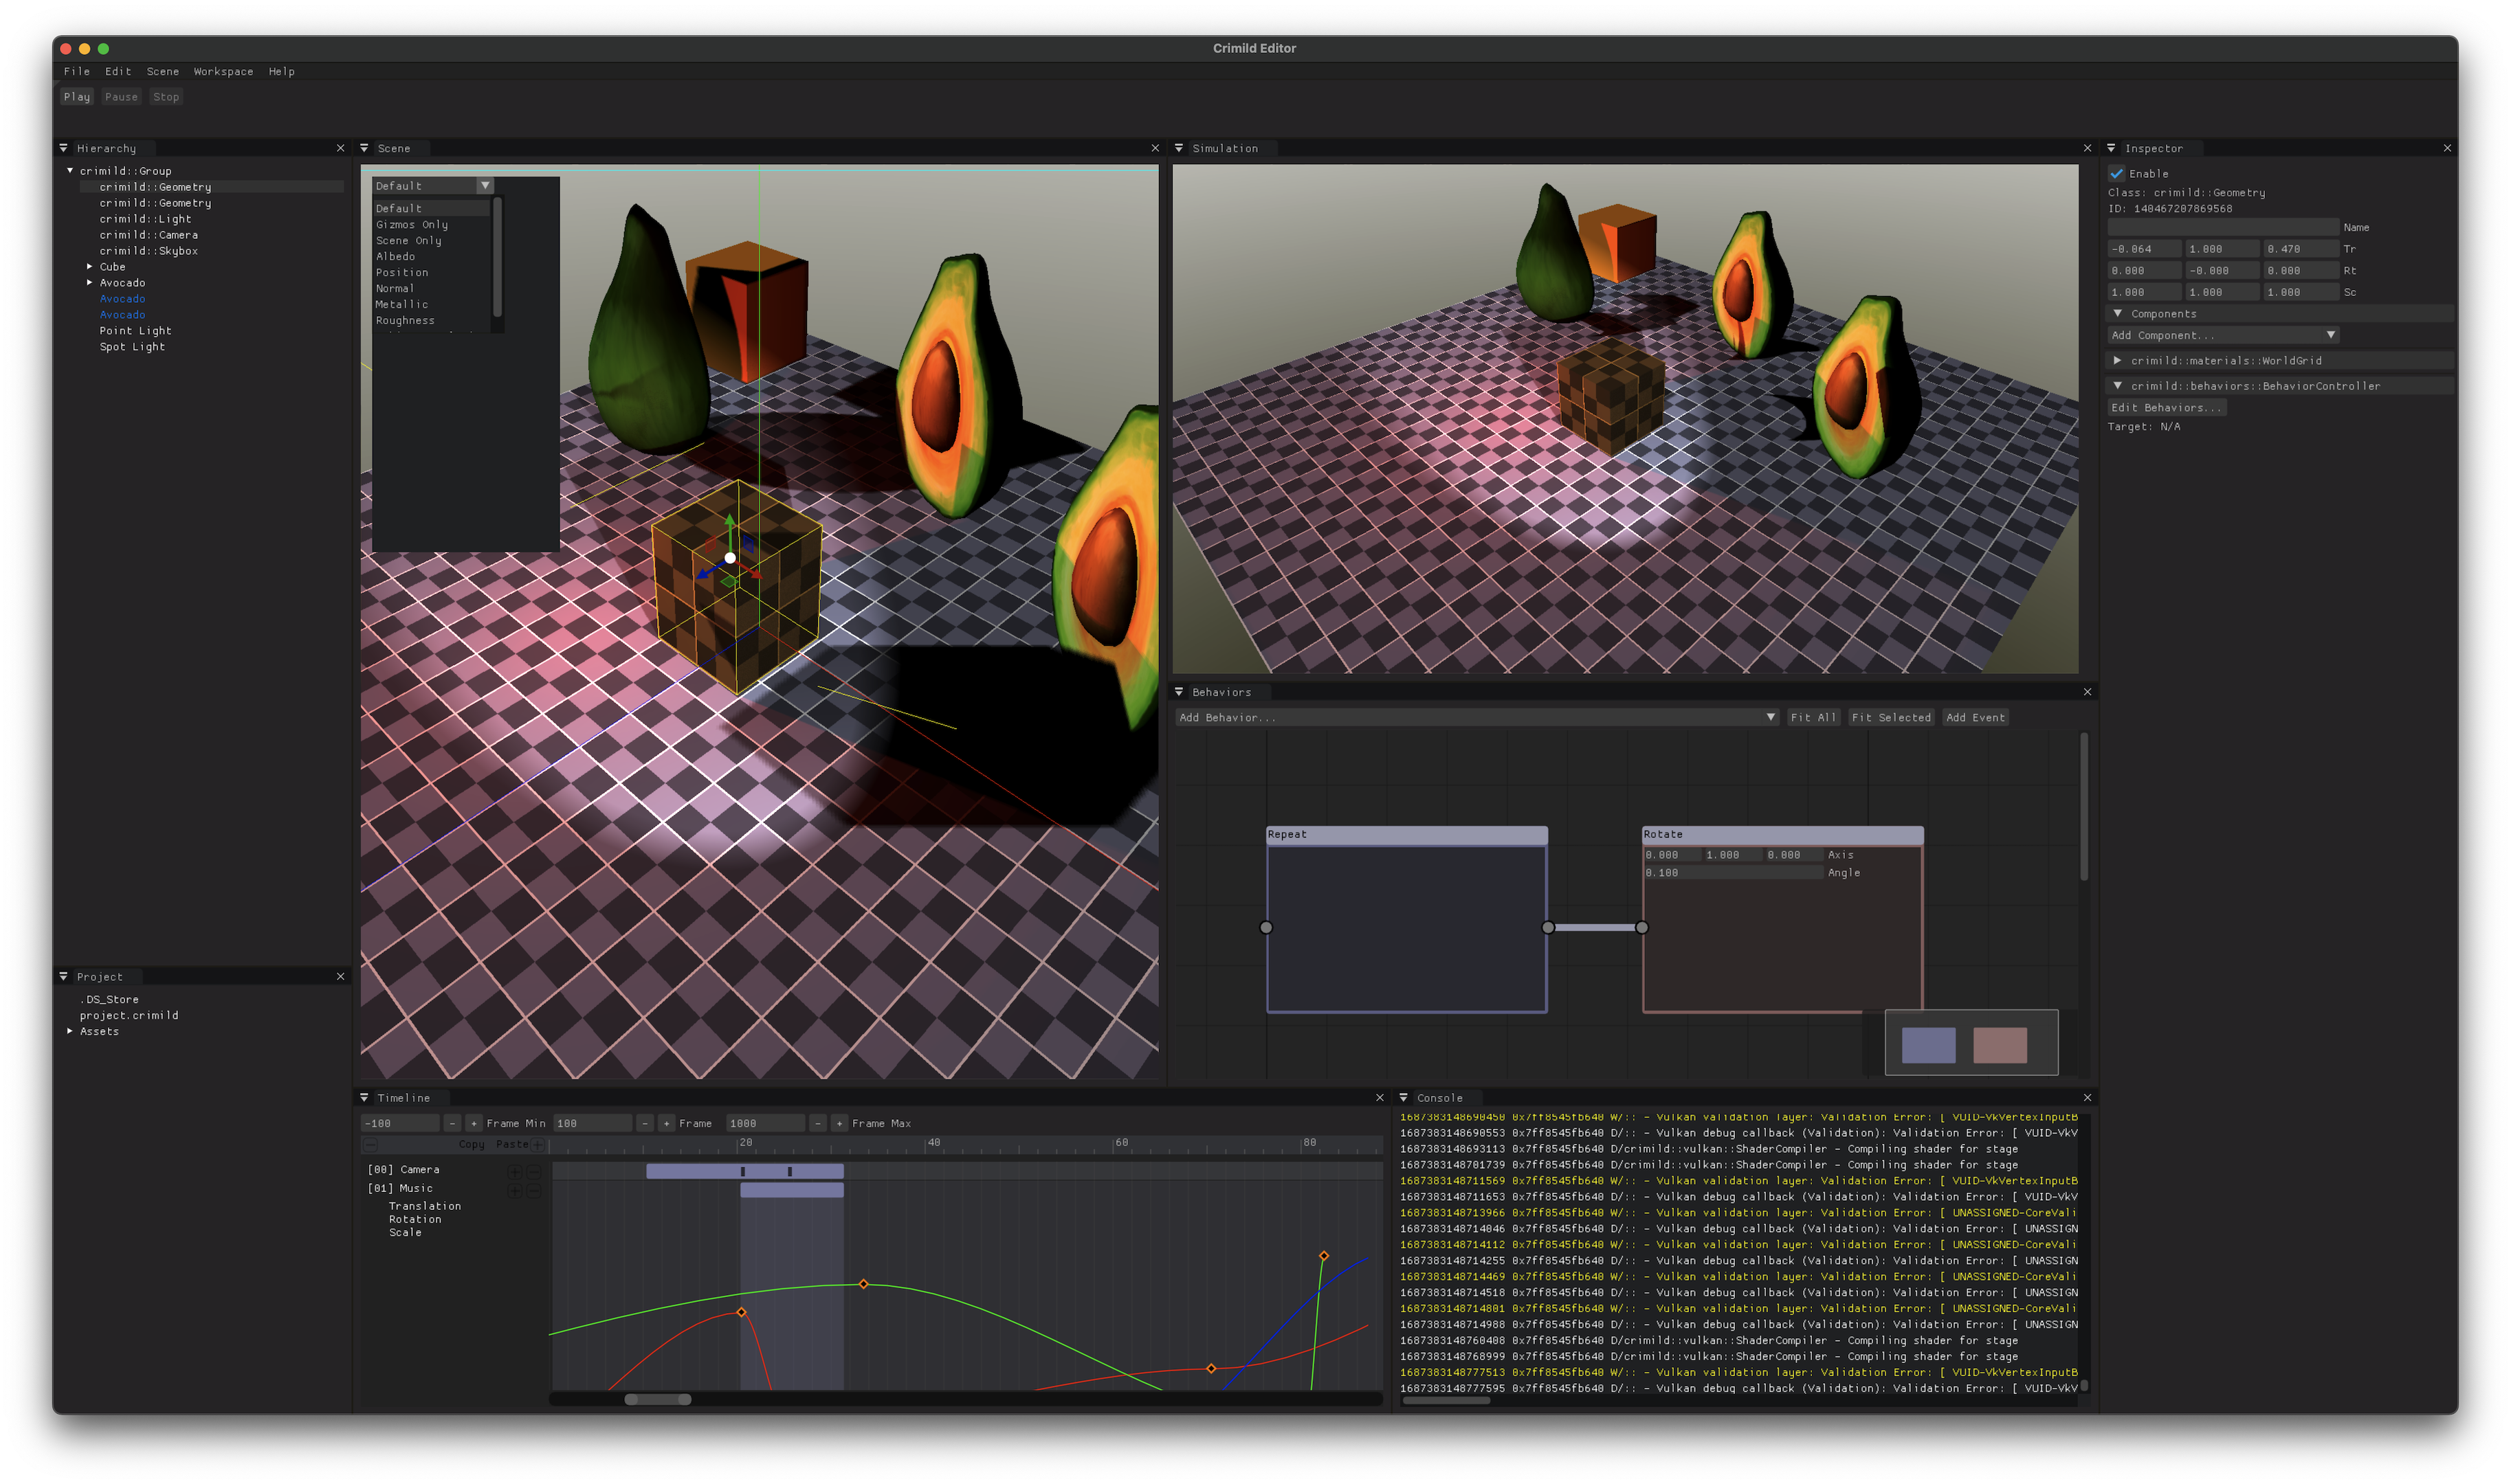Open the Default render mode dropdown

tap(433, 186)
